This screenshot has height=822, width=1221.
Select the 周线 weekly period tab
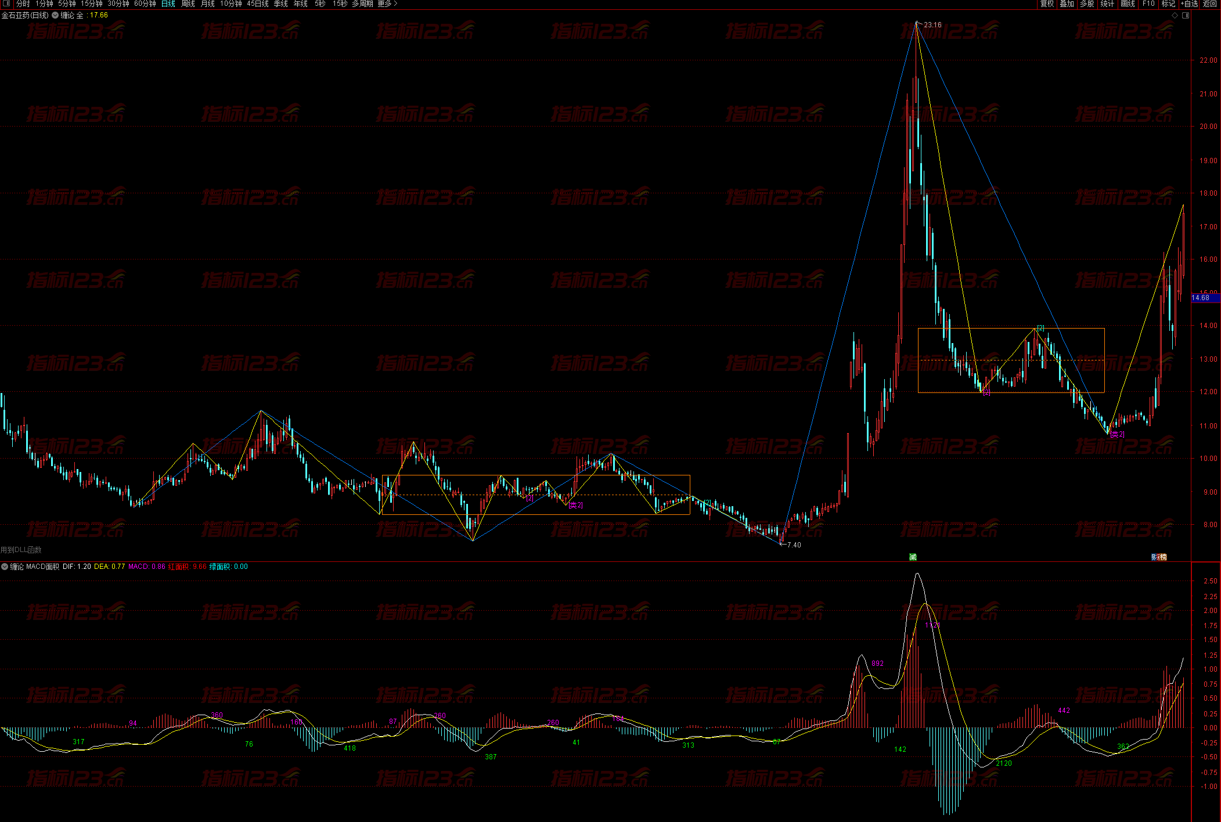coord(188,3)
